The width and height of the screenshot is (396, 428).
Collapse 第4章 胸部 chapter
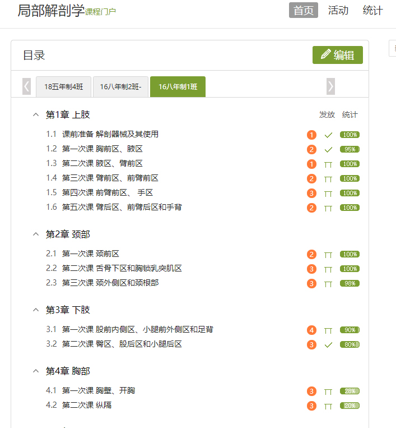[36, 371]
